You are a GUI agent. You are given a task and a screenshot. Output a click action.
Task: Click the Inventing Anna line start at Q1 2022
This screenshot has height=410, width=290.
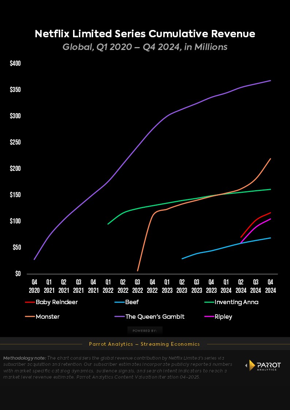coord(108,224)
